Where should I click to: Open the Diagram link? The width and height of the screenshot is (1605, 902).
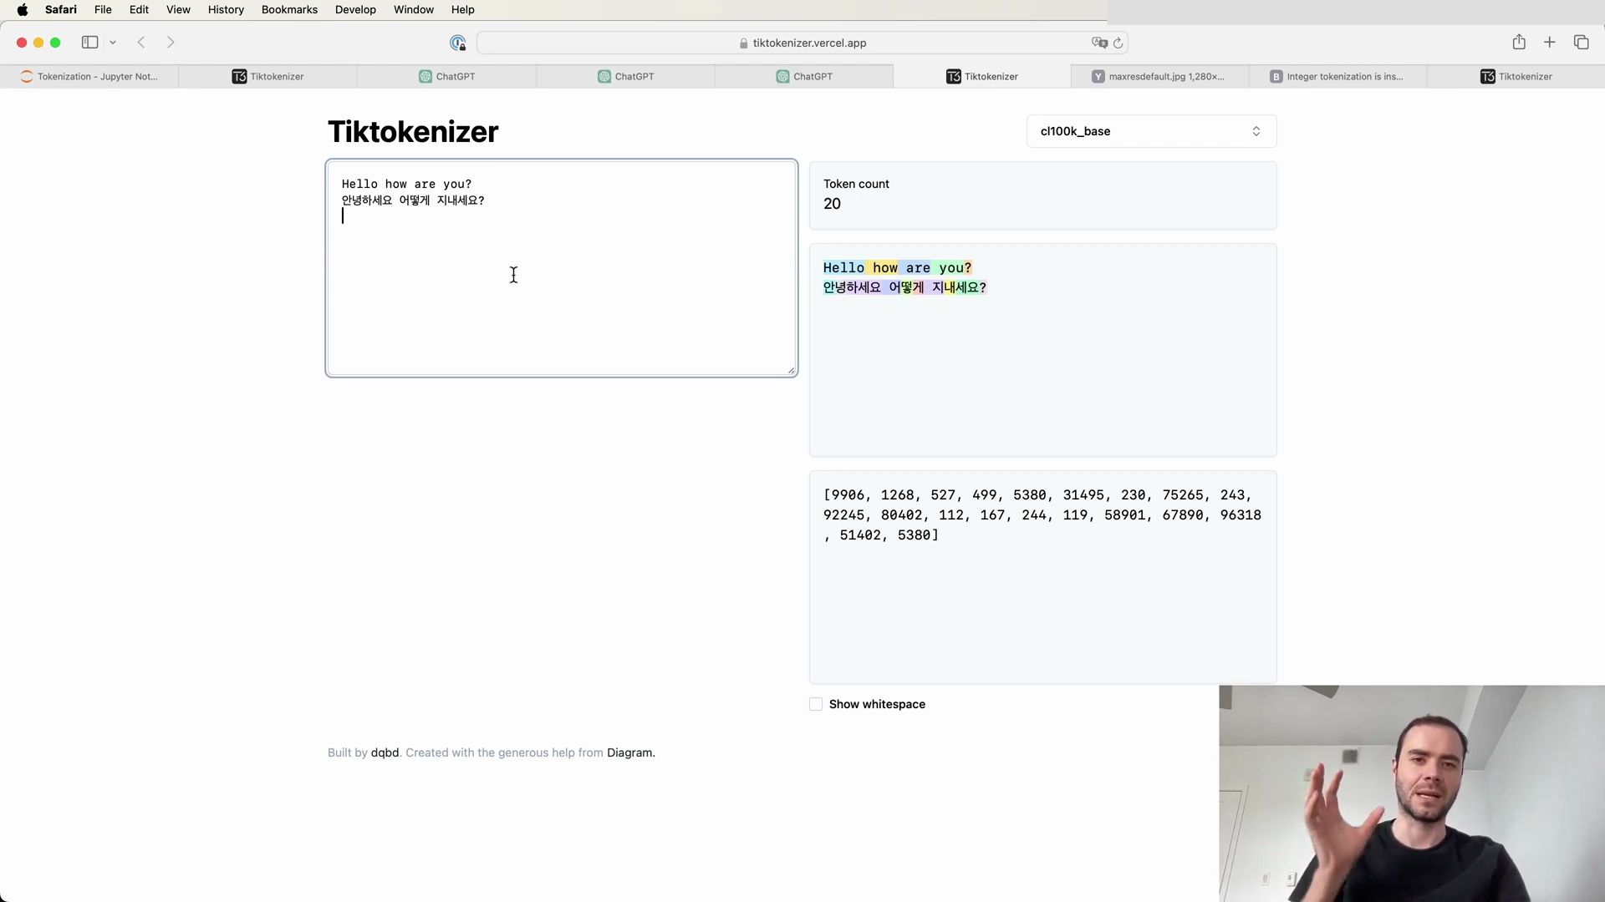[629, 753]
